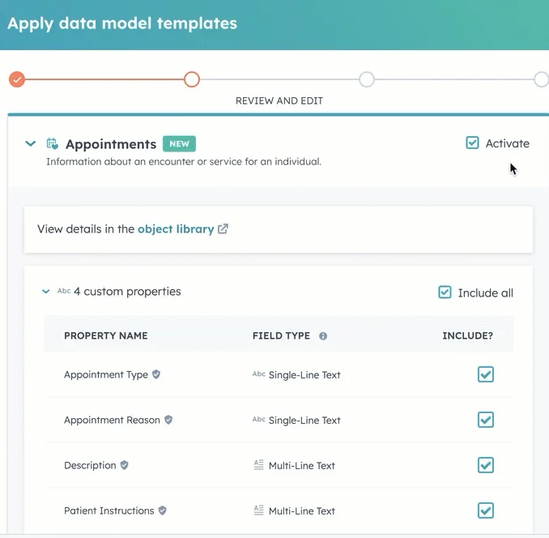Viewport: 549px width, 538px height.
Task: Click the shield badge next to Appointment Reason
Action: [x=168, y=420]
